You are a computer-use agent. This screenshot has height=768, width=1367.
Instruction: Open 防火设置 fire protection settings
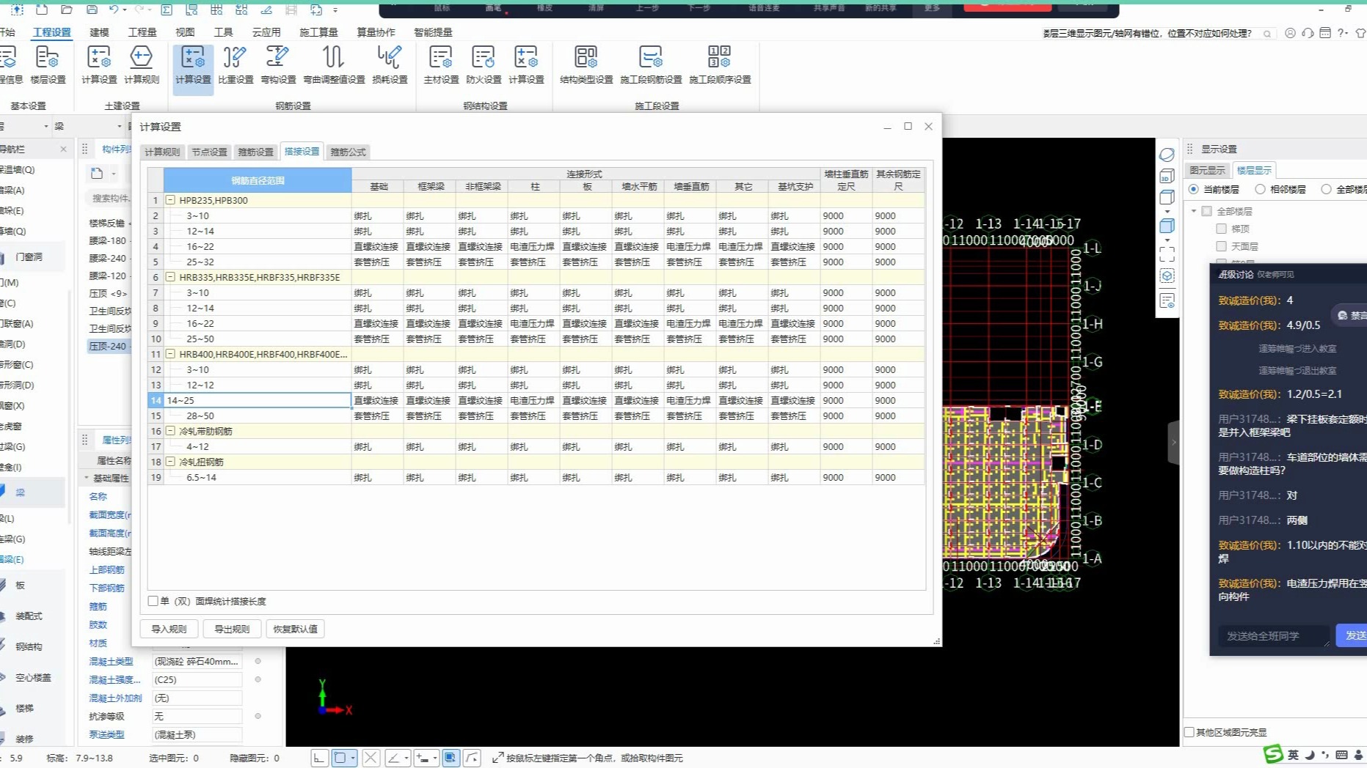tap(484, 64)
